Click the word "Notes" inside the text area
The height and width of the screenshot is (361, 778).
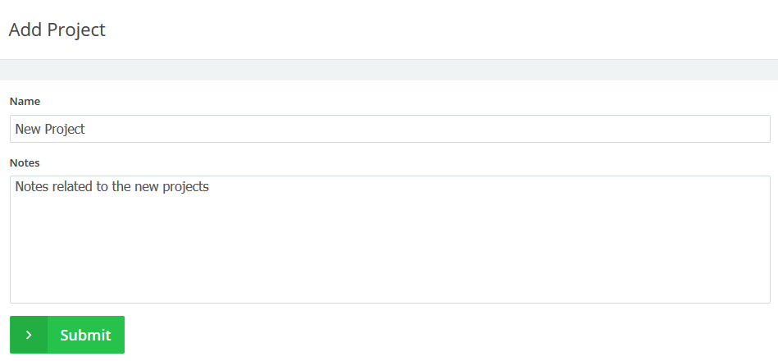click(32, 187)
